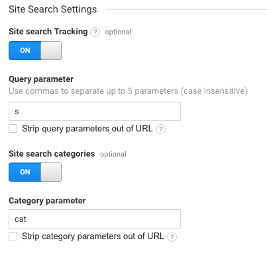Image resolution: width=267 pixels, height=253 pixels.
Task: Turn off the Site search categories switch
Action: tap(35, 172)
